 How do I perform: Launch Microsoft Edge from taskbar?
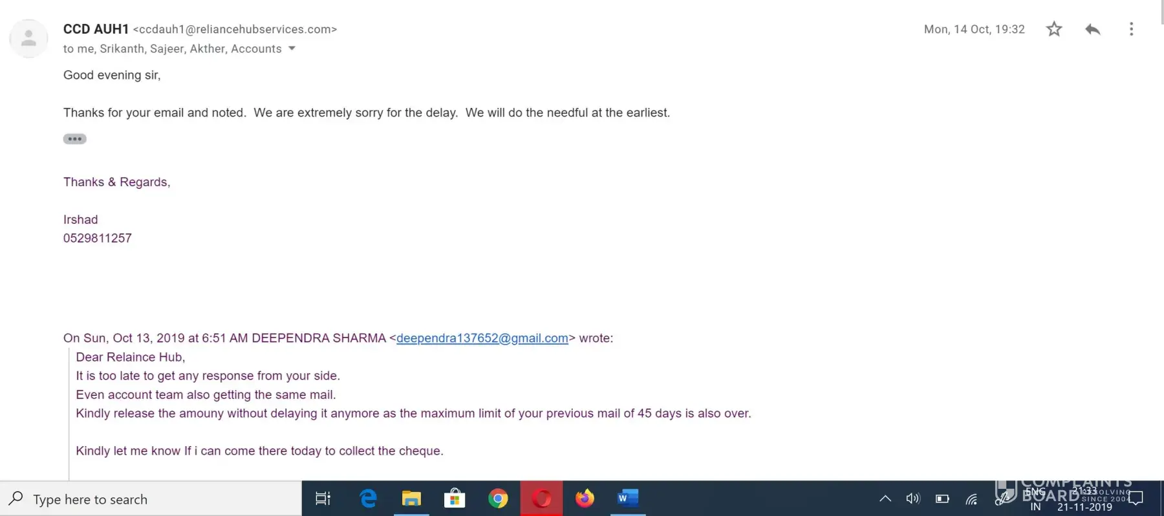(368, 499)
